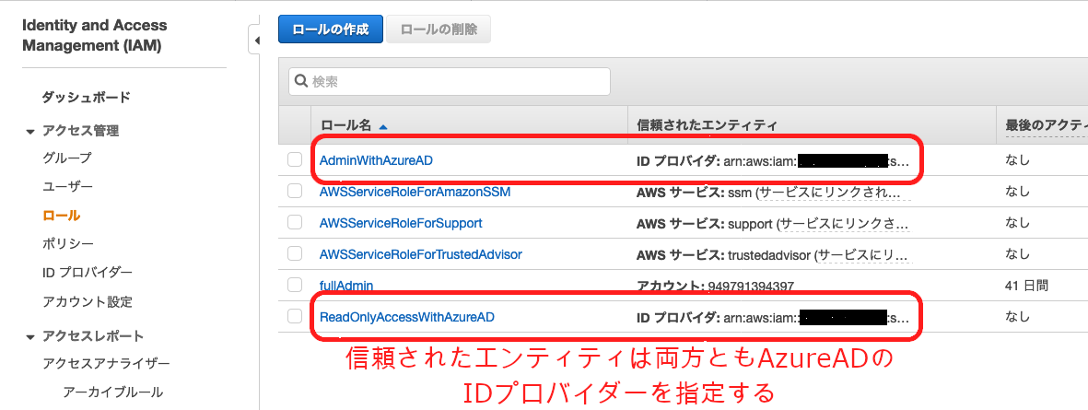This screenshot has height=410, width=1088.
Task: Open アクセスアナライザー in the sidebar
Action: [106, 363]
